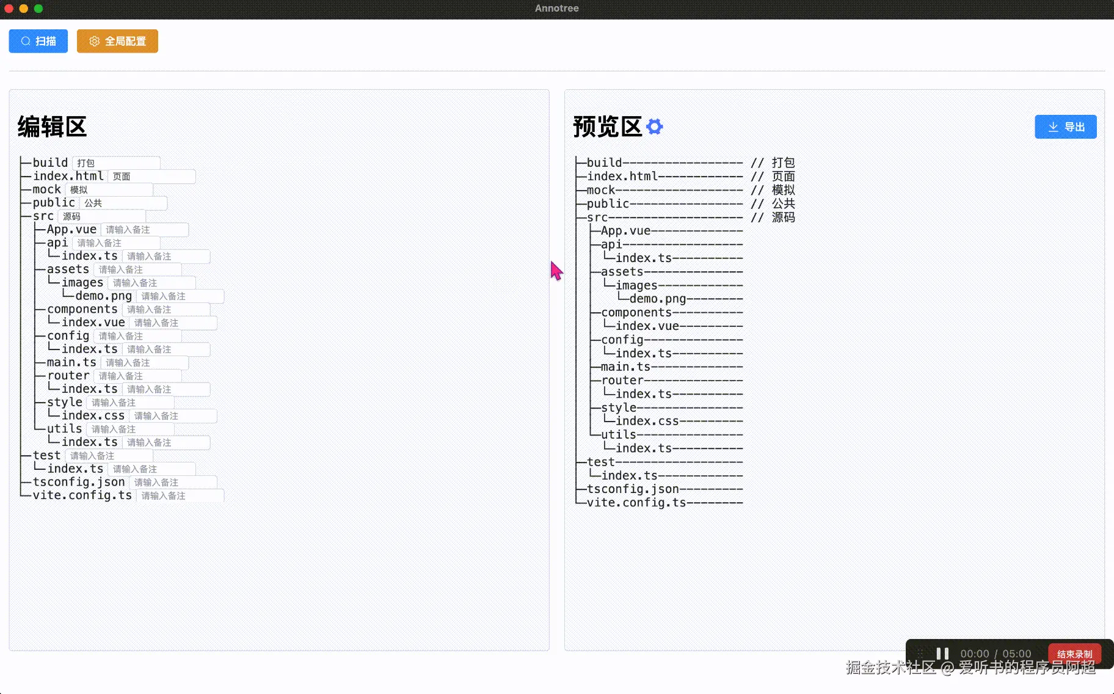Viewport: 1114px width, 694px height.
Task: Select demo.png in the edit tree
Action: (x=104, y=296)
